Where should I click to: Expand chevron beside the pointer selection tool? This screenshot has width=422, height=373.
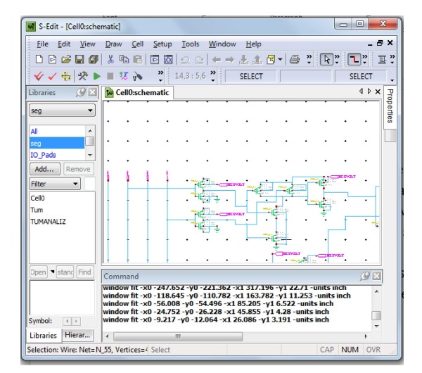(337, 60)
